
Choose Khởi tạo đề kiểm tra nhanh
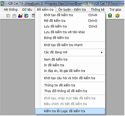click(x=70, y=45)
